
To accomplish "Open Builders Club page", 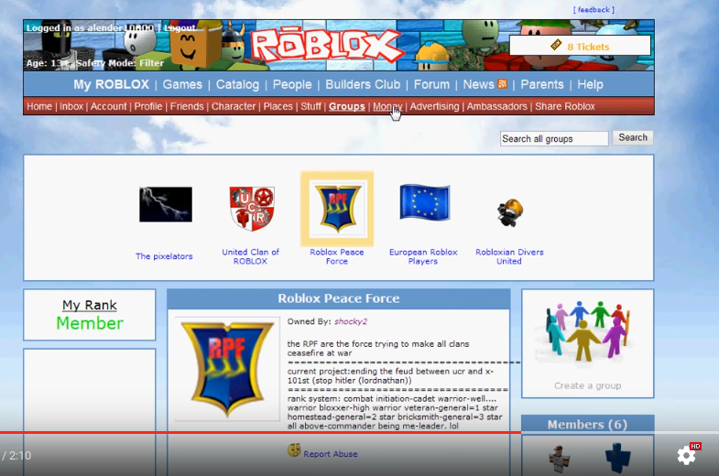I will point(363,84).
